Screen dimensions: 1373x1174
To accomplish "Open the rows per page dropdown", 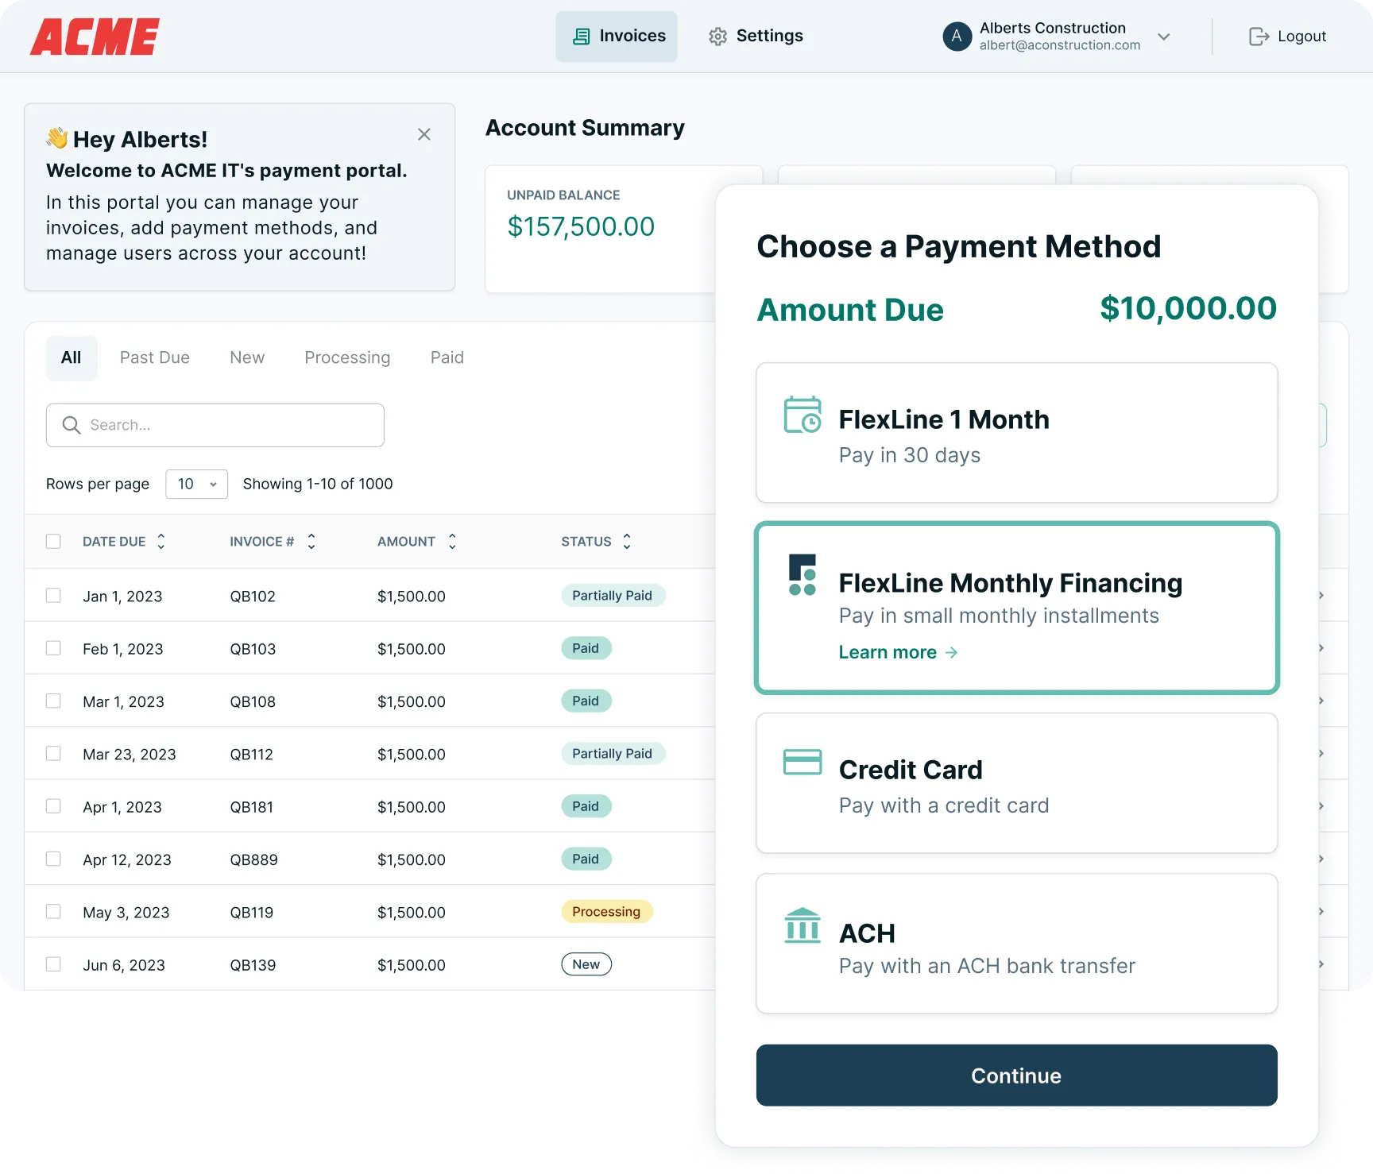I will 196,484.
